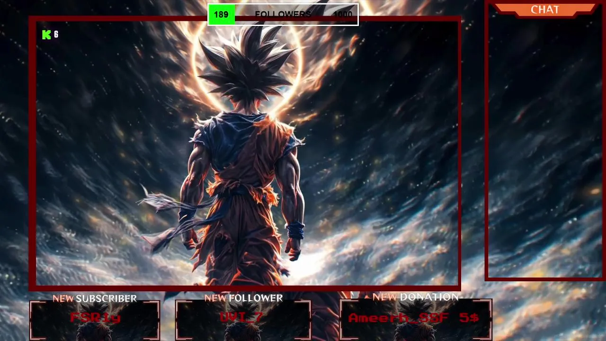The width and height of the screenshot is (606, 341).
Task: Click the 1000 follower goal number
Action: [x=343, y=15]
